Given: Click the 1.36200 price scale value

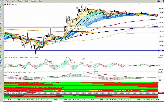Looking at the screenshot, I should 161,41.
